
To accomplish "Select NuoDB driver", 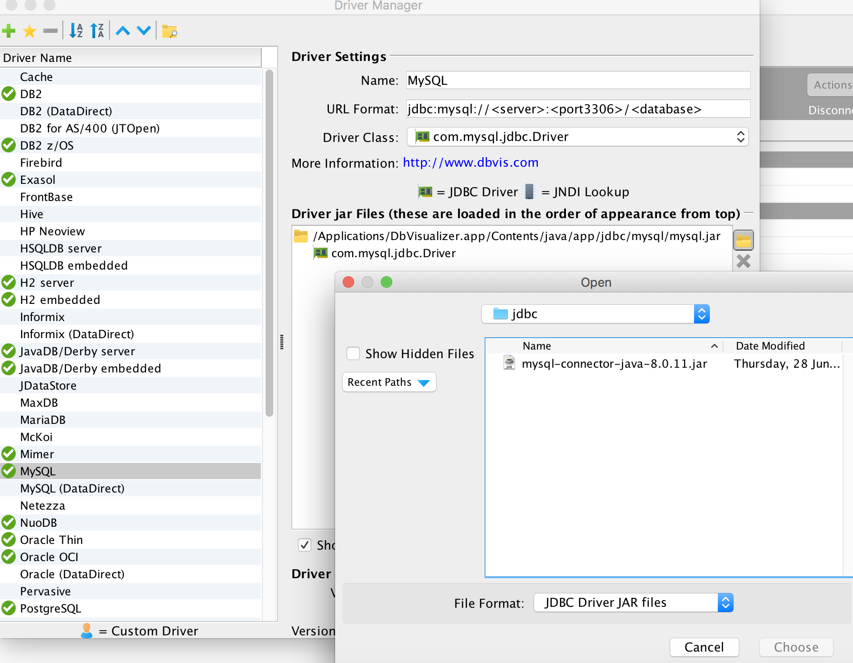I will coord(130,522).
